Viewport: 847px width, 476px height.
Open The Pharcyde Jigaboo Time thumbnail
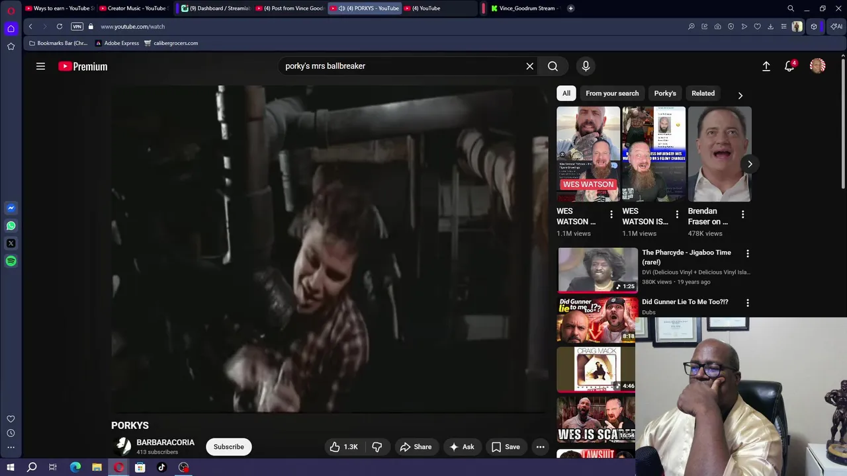pos(598,270)
